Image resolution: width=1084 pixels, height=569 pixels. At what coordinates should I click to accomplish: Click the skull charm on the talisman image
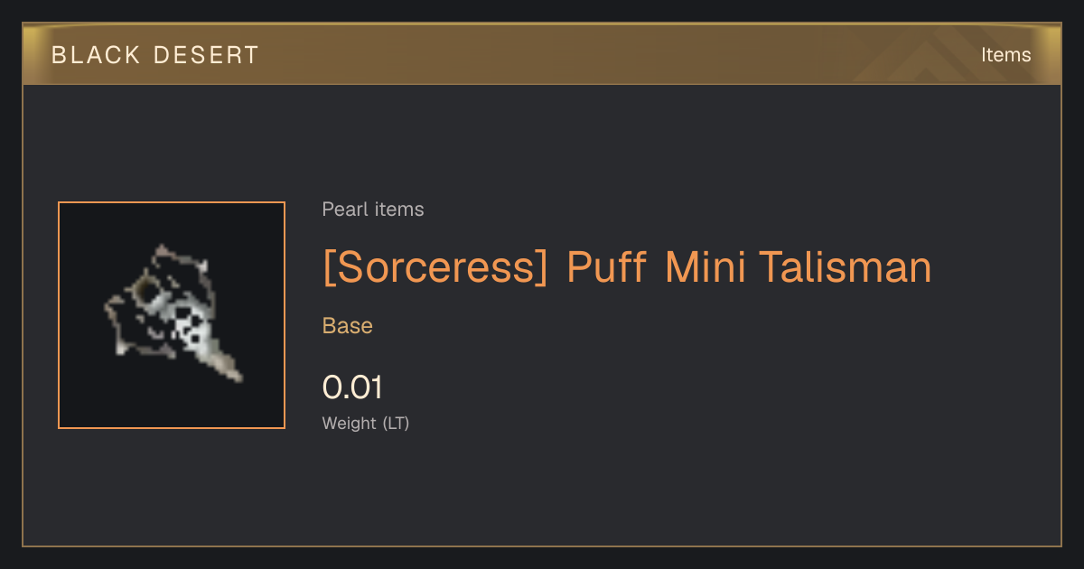coord(192,328)
